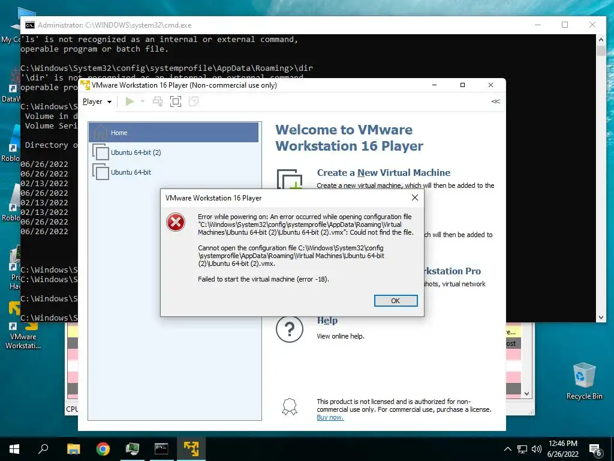Open the Player menu dropdown
614x461 pixels.
tap(97, 101)
